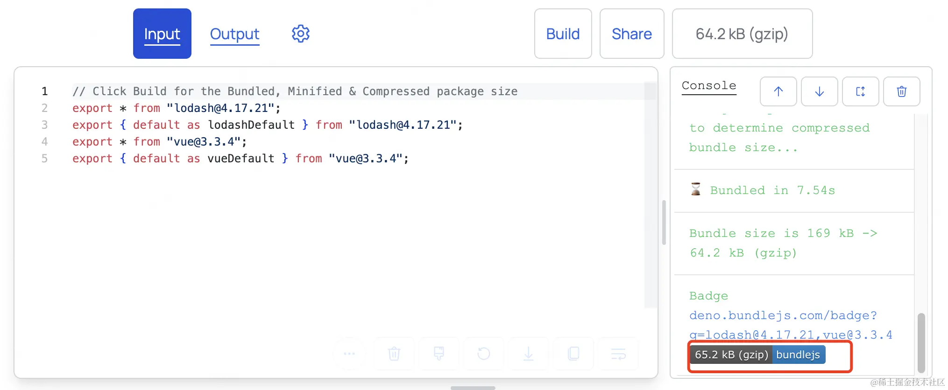The image size is (948, 390).
Task: Reset editor with the circular arrow icon
Action: point(484,354)
